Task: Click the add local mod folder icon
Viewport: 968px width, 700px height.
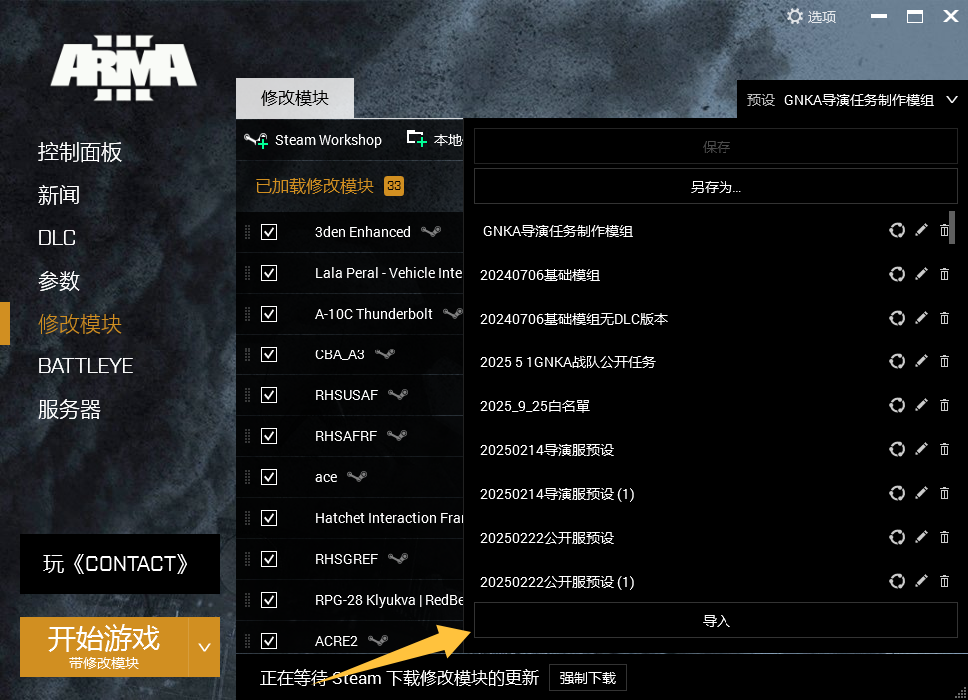Action: (417, 139)
